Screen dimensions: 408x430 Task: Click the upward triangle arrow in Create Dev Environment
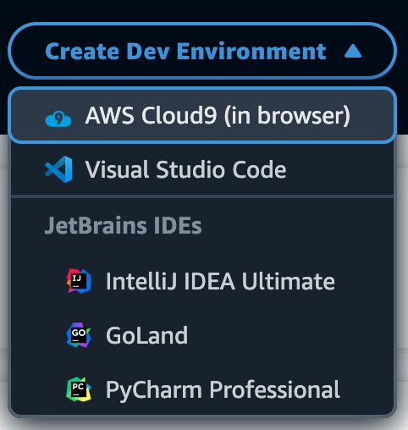click(353, 52)
